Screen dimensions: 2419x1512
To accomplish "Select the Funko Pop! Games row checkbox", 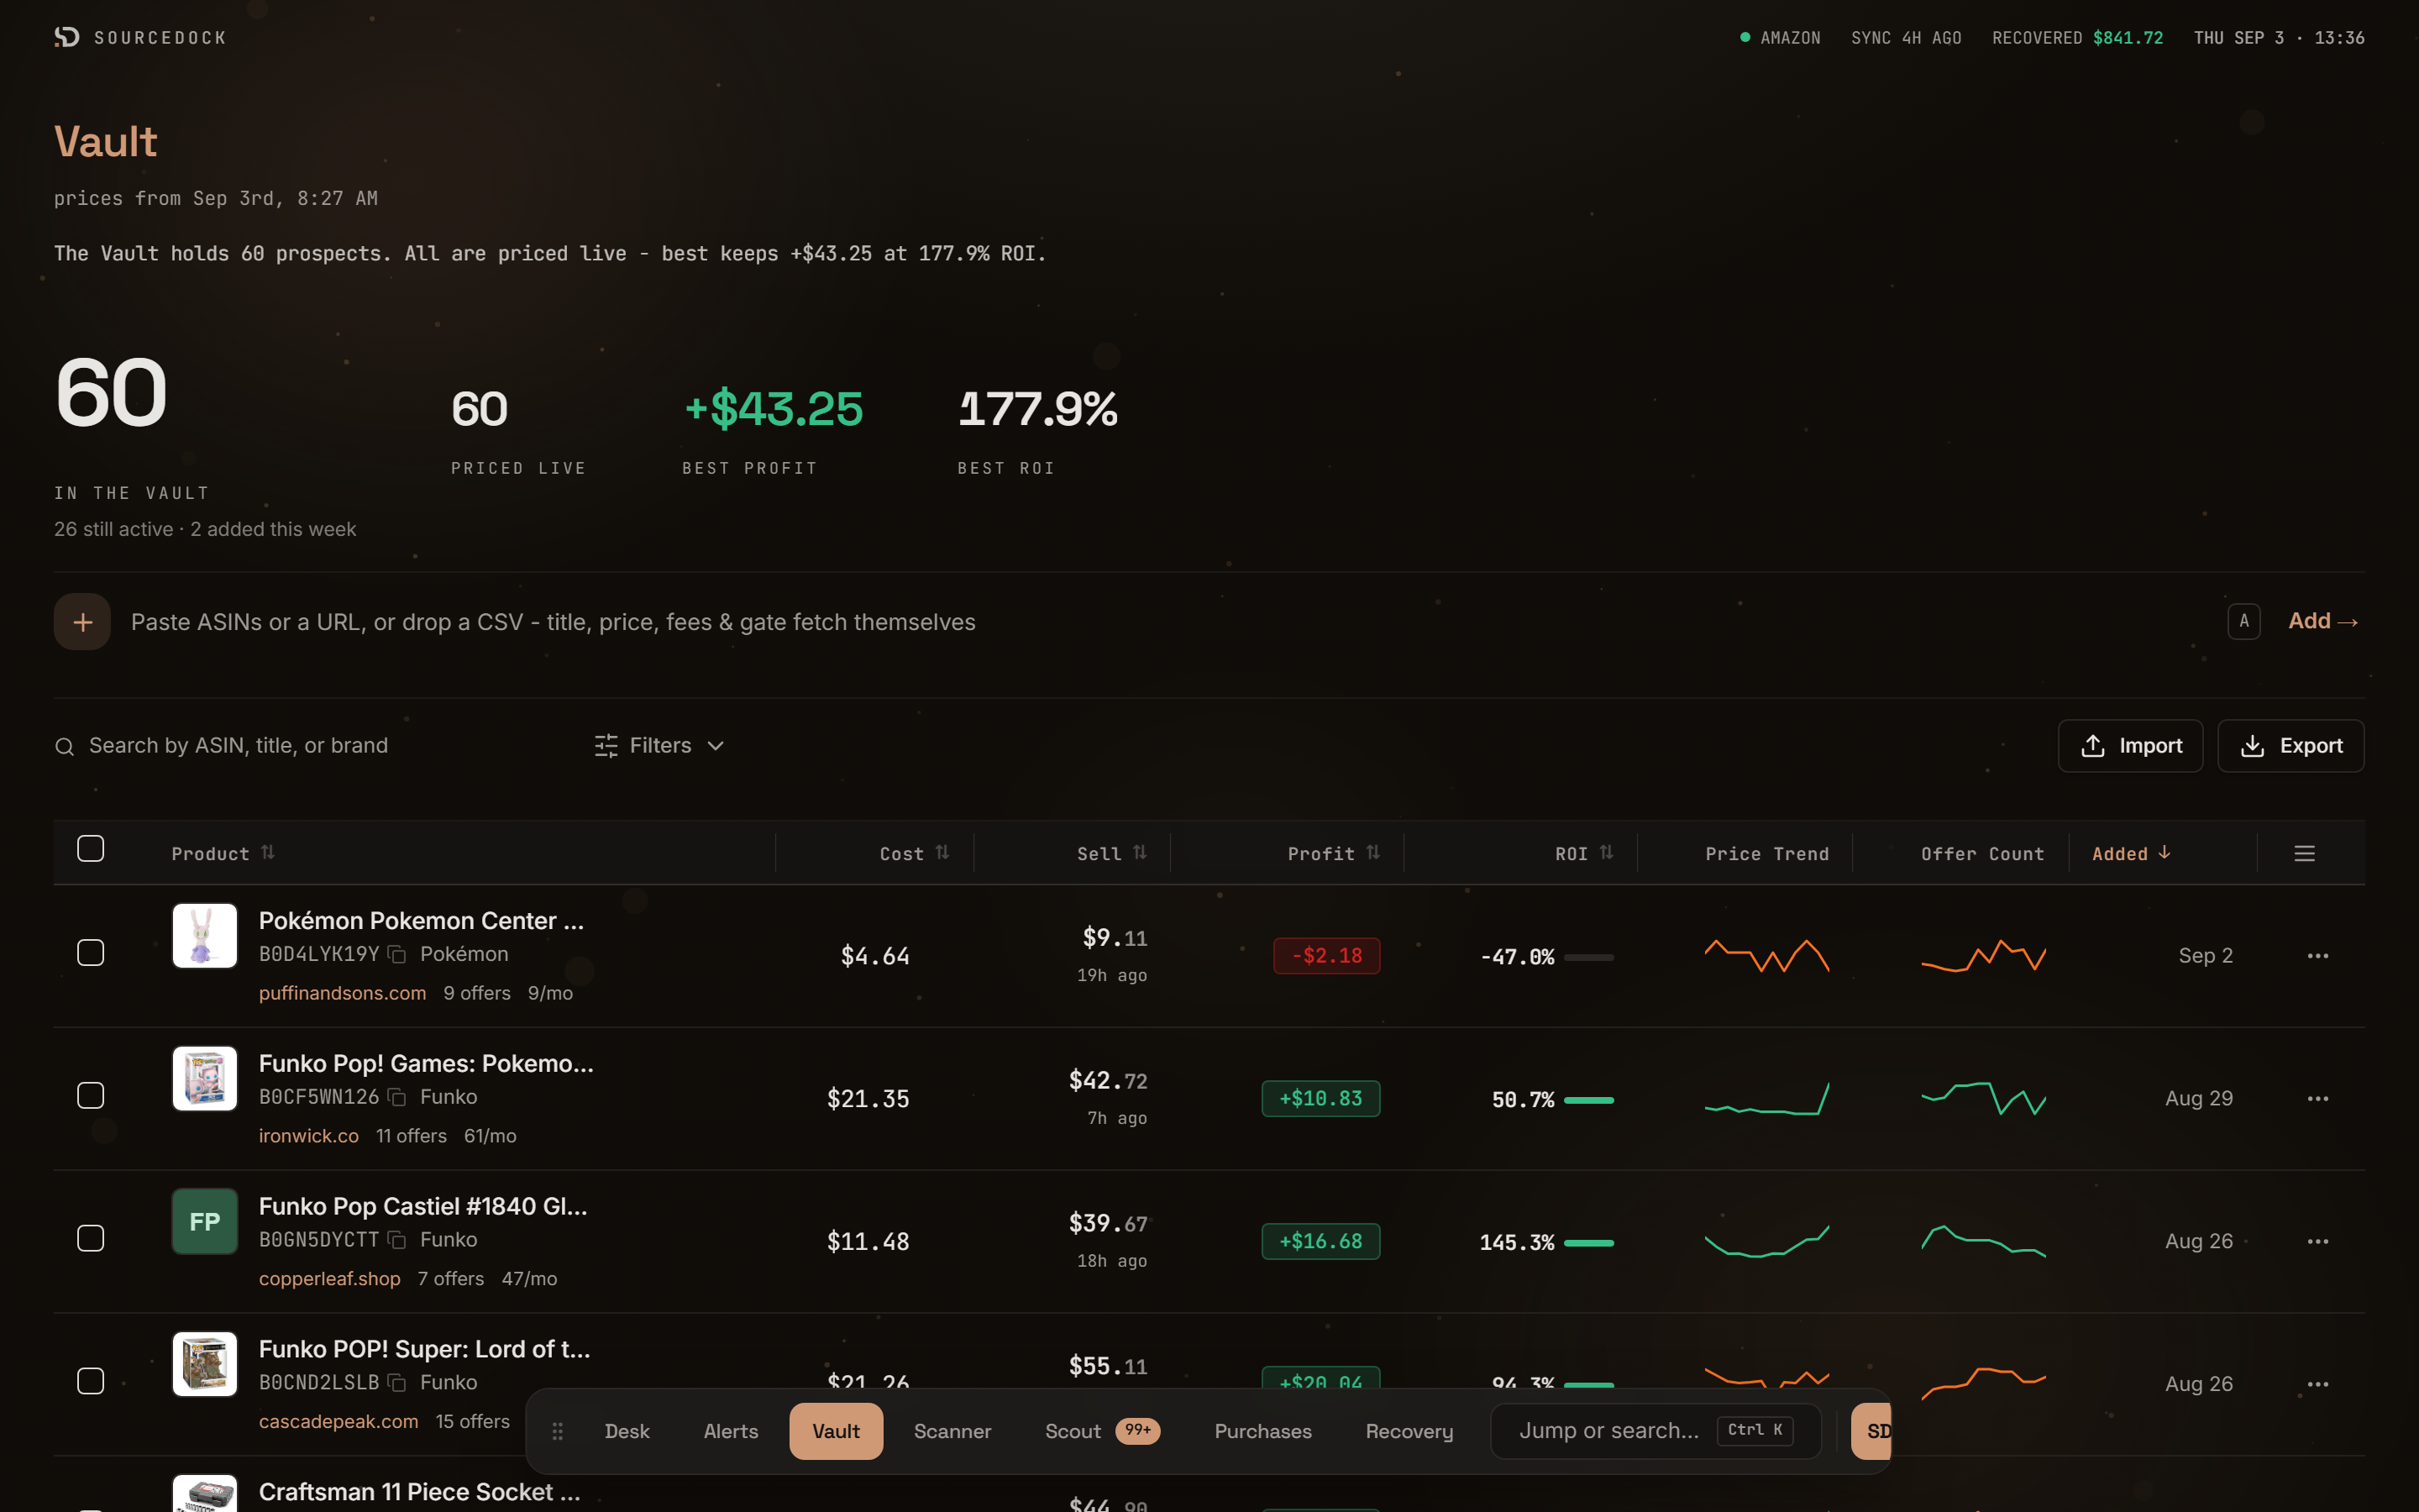I will point(91,1096).
